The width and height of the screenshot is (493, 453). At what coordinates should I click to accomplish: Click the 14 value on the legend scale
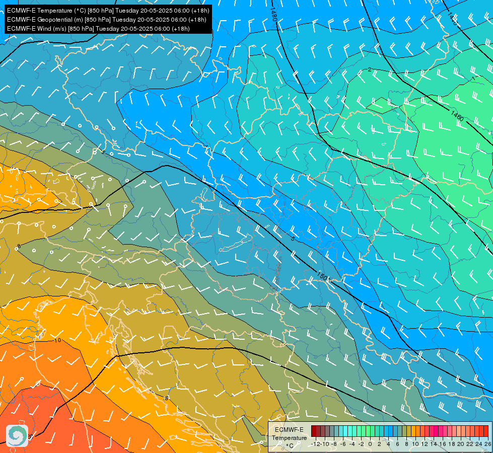pos(434,444)
